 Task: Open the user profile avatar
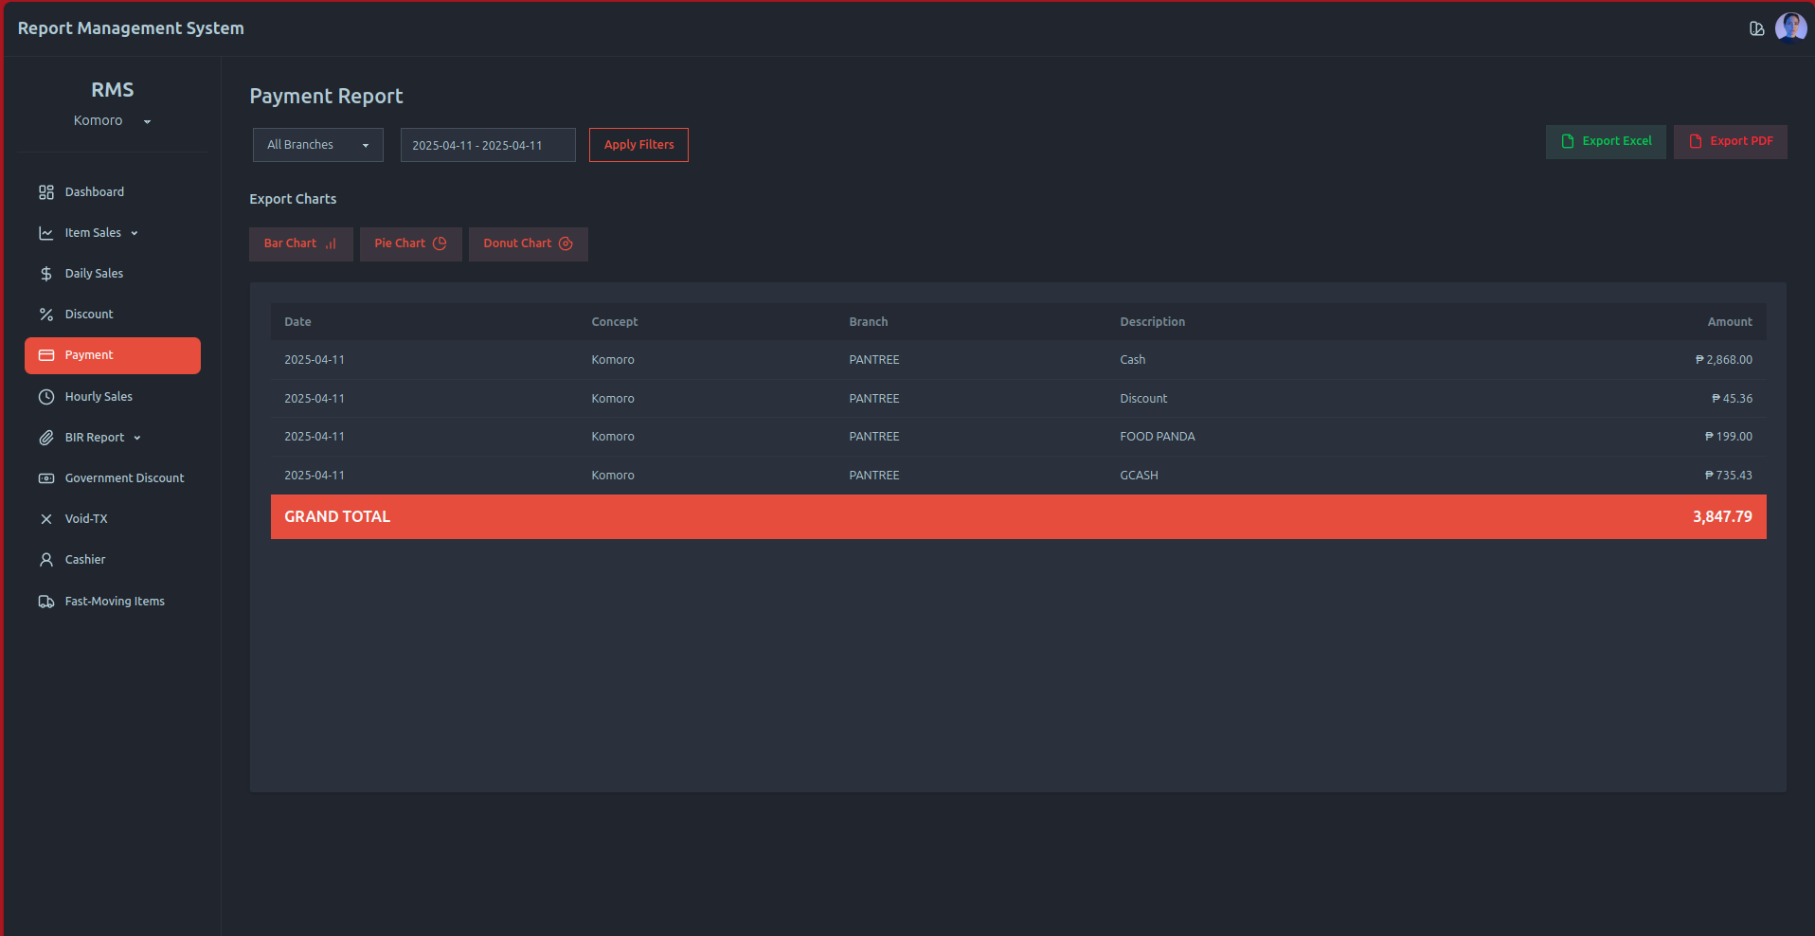[1790, 28]
